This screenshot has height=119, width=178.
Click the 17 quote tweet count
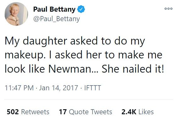[x=63, y=112]
